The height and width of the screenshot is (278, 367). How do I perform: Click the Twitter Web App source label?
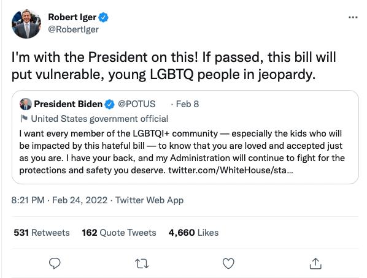149,200
